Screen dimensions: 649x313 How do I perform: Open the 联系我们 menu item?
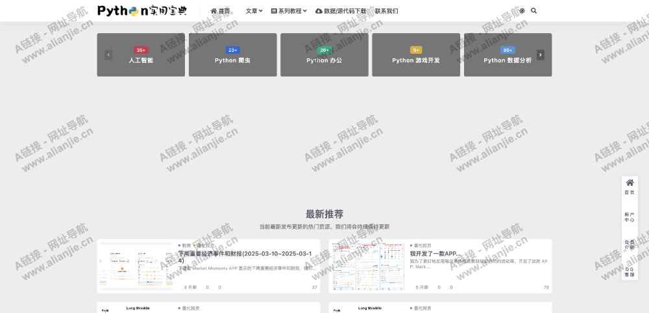pyautogui.click(x=387, y=11)
